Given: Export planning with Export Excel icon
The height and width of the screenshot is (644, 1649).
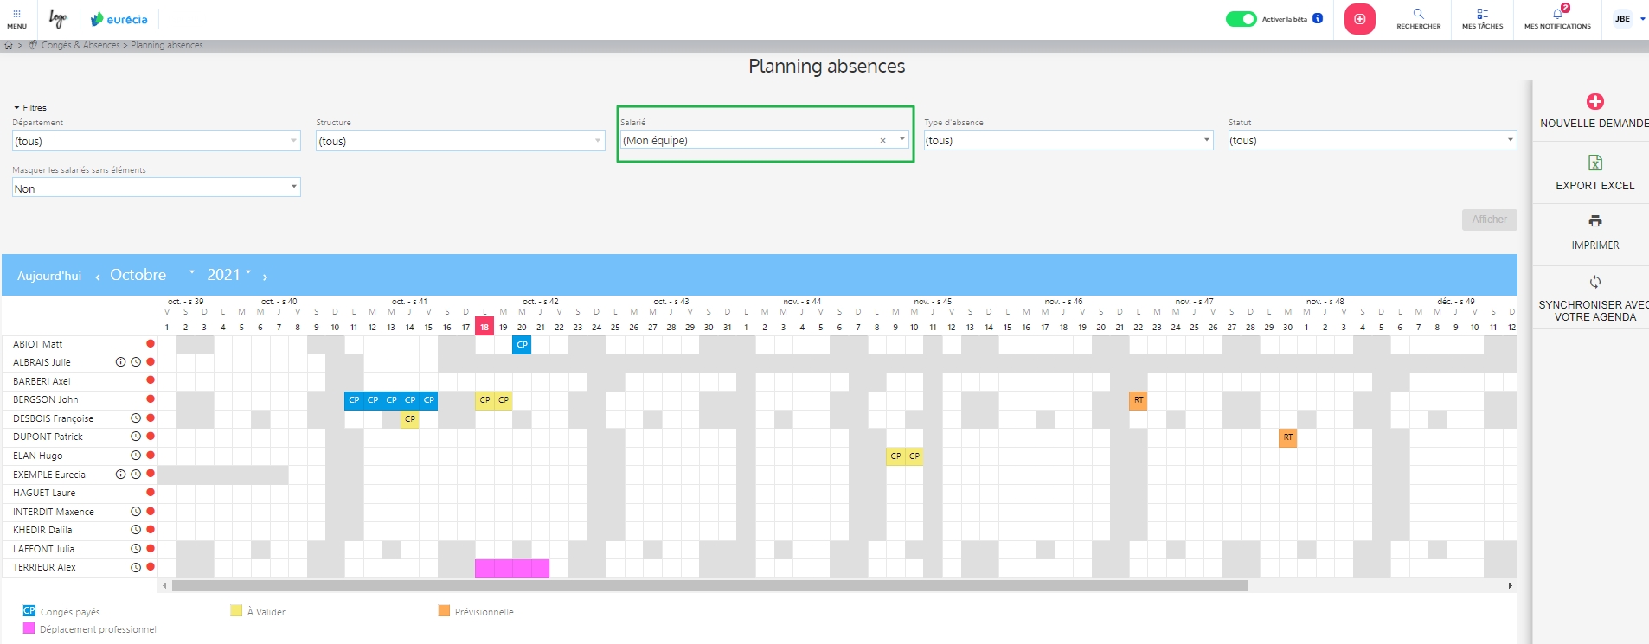Looking at the screenshot, I should point(1594,163).
